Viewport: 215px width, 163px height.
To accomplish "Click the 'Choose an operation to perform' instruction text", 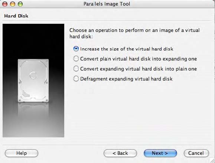I will tap(134, 33).
